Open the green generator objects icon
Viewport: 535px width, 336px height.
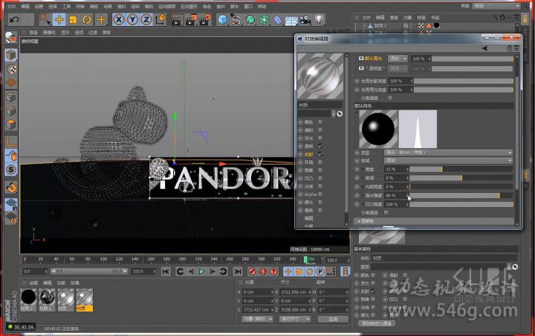tap(250, 20)
